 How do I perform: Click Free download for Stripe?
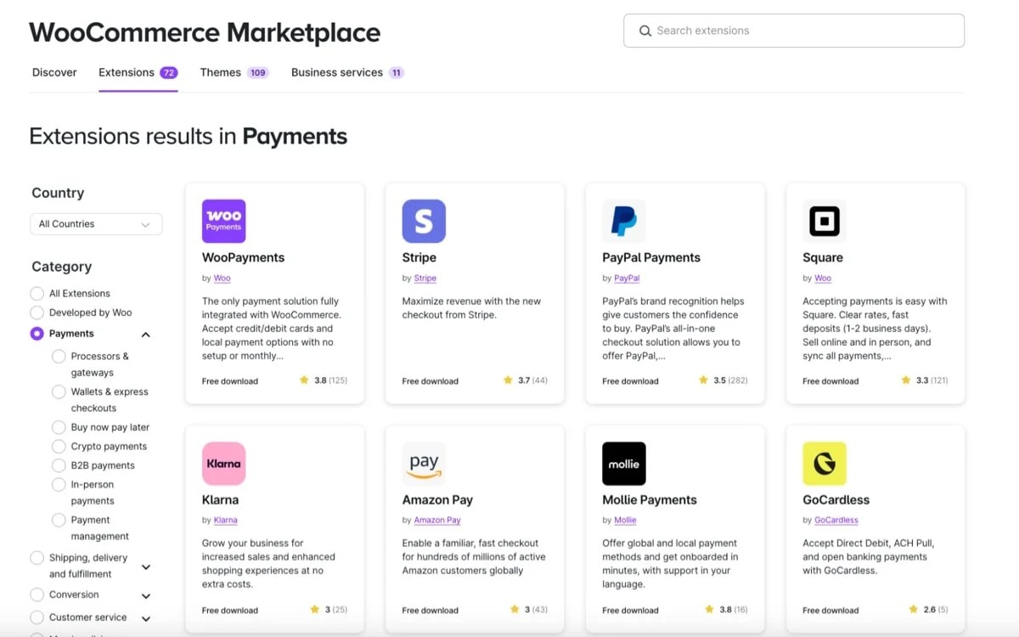click(x=430, y=381)
